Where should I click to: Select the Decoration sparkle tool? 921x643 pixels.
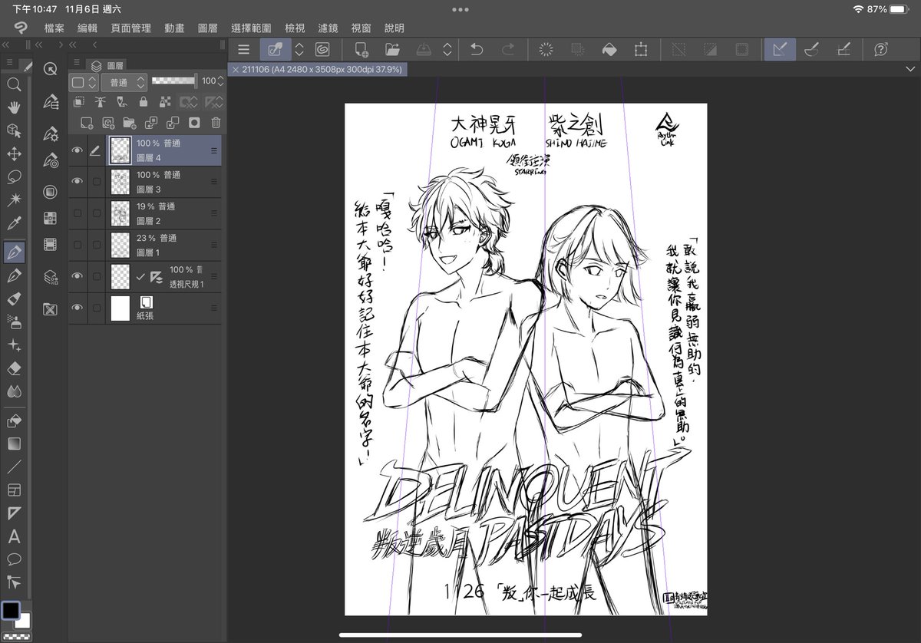14,345
